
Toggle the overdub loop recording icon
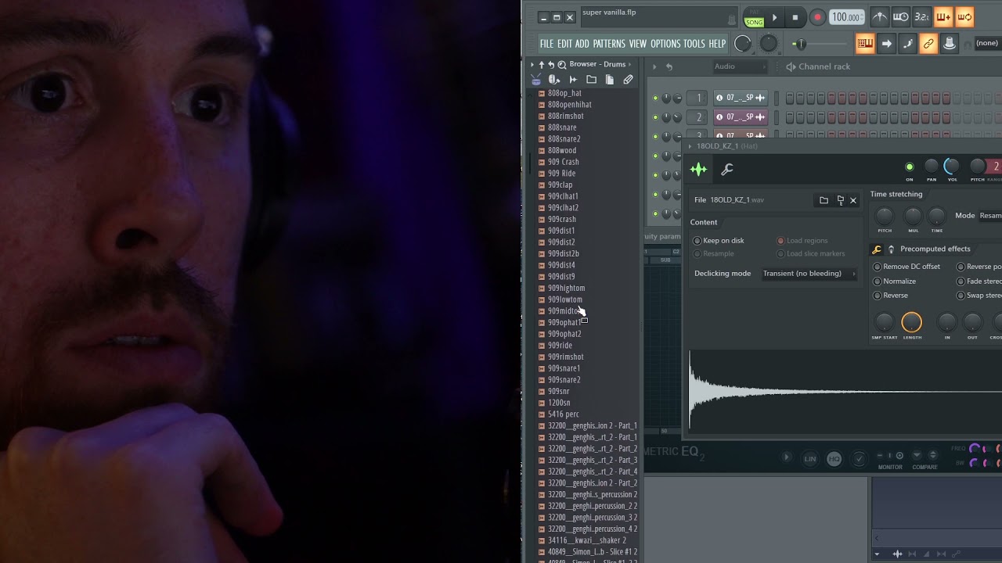click(943, 17)
